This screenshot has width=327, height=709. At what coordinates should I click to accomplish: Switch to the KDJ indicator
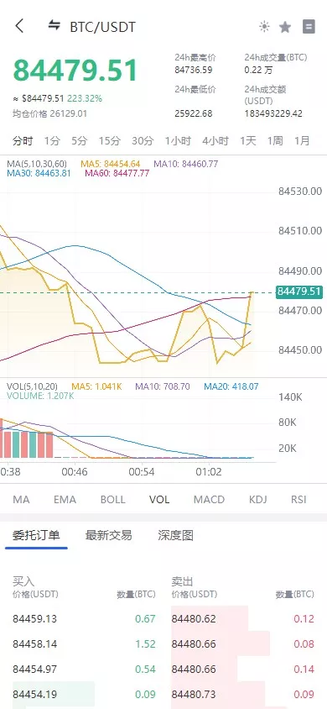pos(258,499)
